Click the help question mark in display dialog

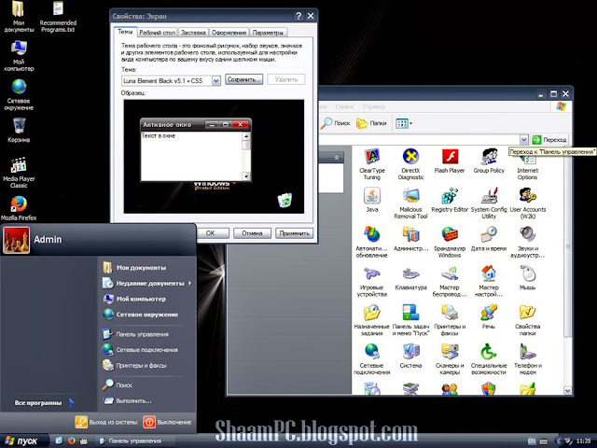(x=298, y=16)
